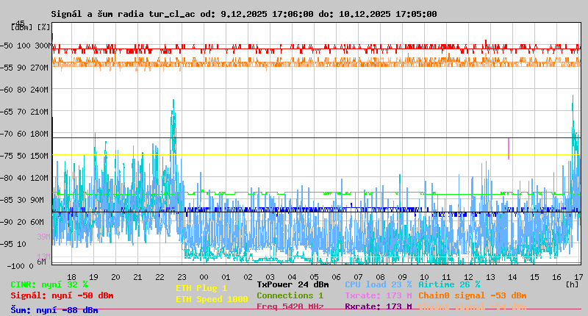Click the [dBm] unit label on the Y axis
The width and height of the screenshot is (588, 316).
pyautogui.click(x=22, y=27)
